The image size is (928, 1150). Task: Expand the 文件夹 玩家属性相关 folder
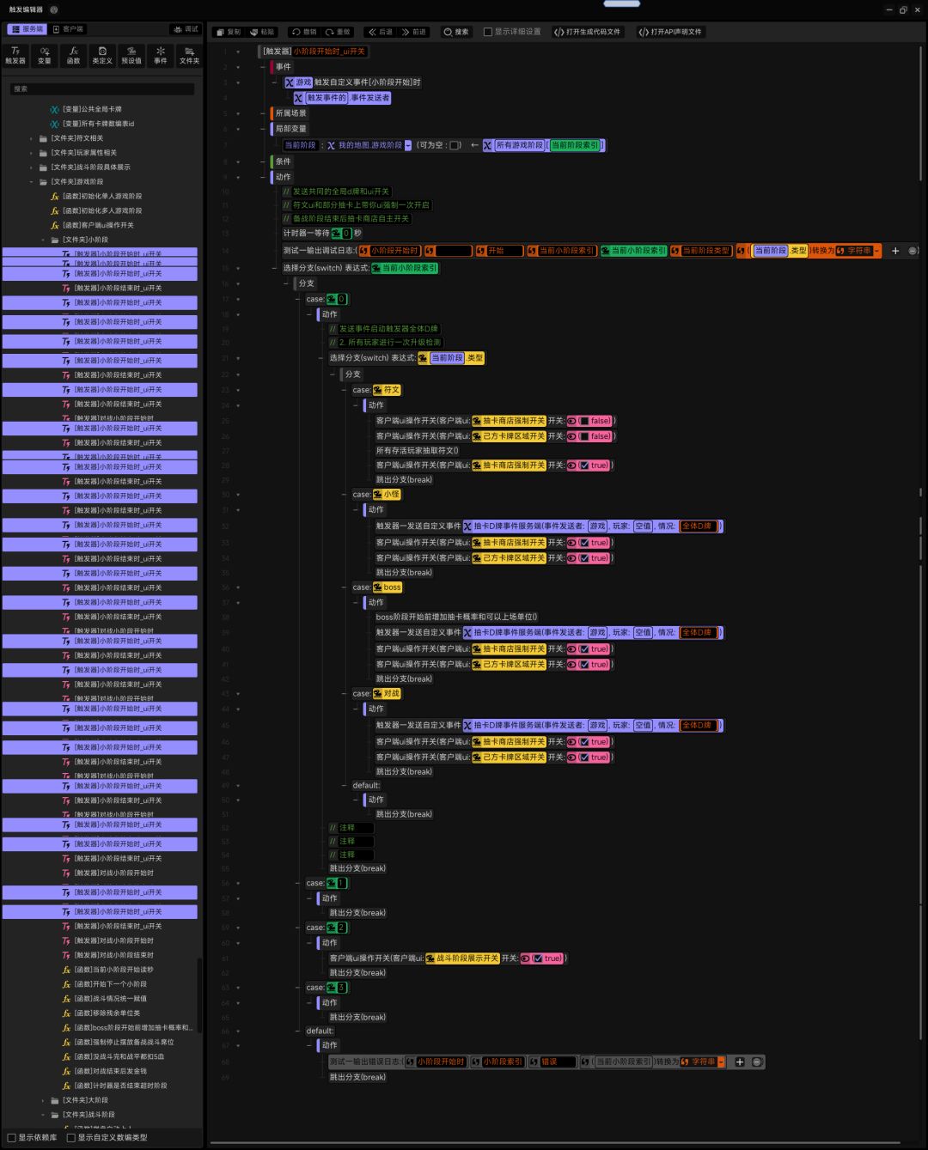(x=32, y=153)
